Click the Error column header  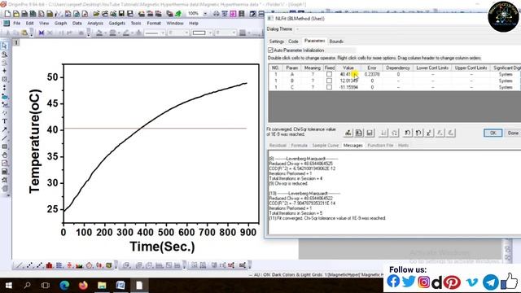[x=372, y=68]
